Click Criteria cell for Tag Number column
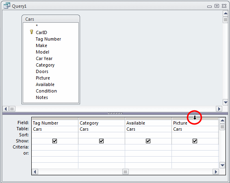This screenshot has width=230, height=183. (55, 147)
